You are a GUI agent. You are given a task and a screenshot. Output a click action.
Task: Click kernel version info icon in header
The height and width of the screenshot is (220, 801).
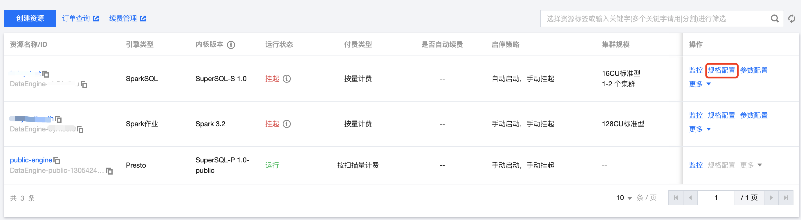coord(231,45)
